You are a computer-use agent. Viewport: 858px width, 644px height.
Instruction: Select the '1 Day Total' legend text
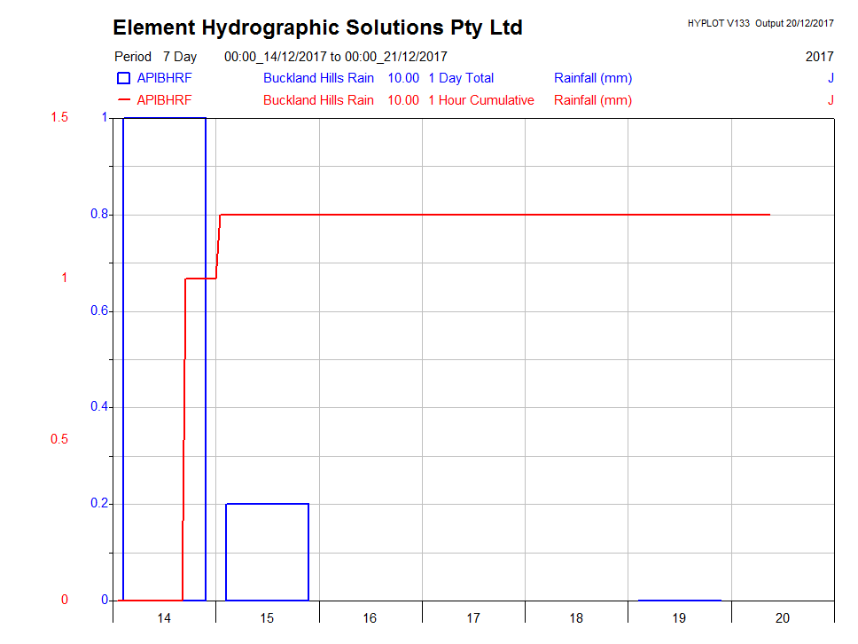point(461,78)
